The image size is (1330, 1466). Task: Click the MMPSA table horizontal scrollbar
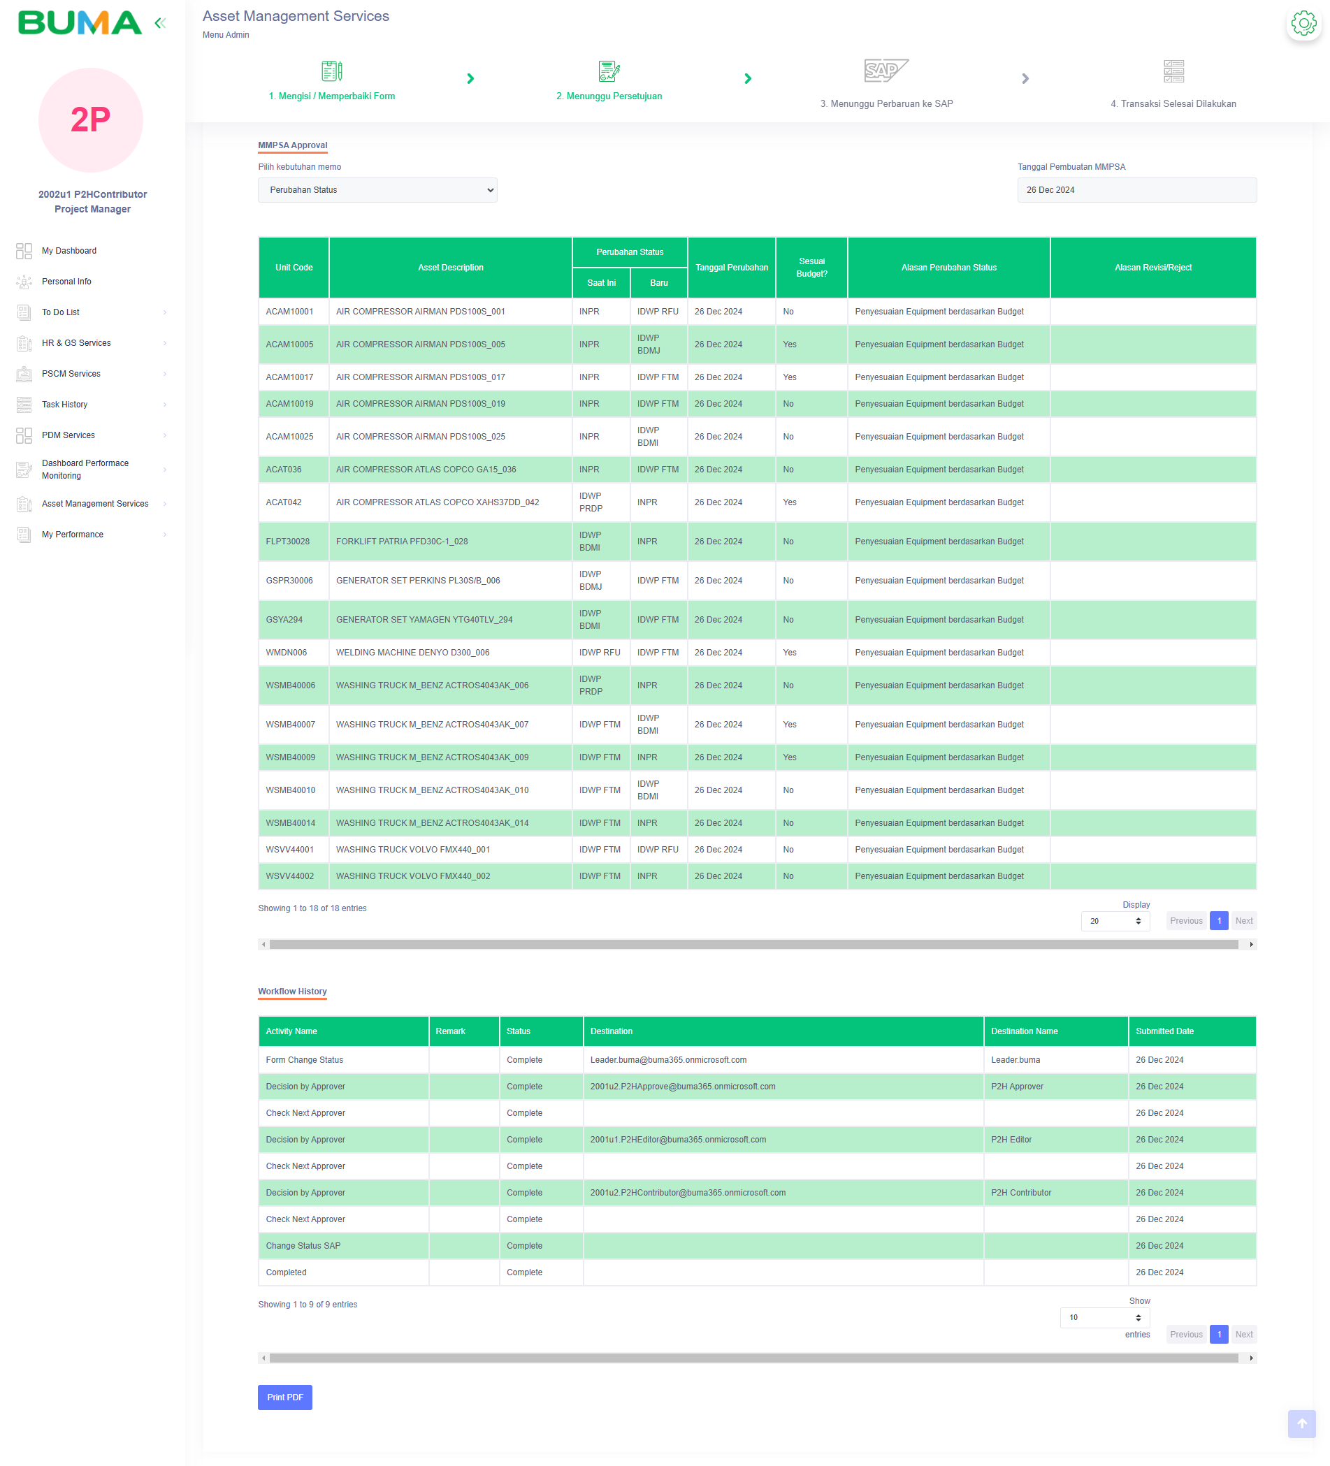[x=753, y=944]
